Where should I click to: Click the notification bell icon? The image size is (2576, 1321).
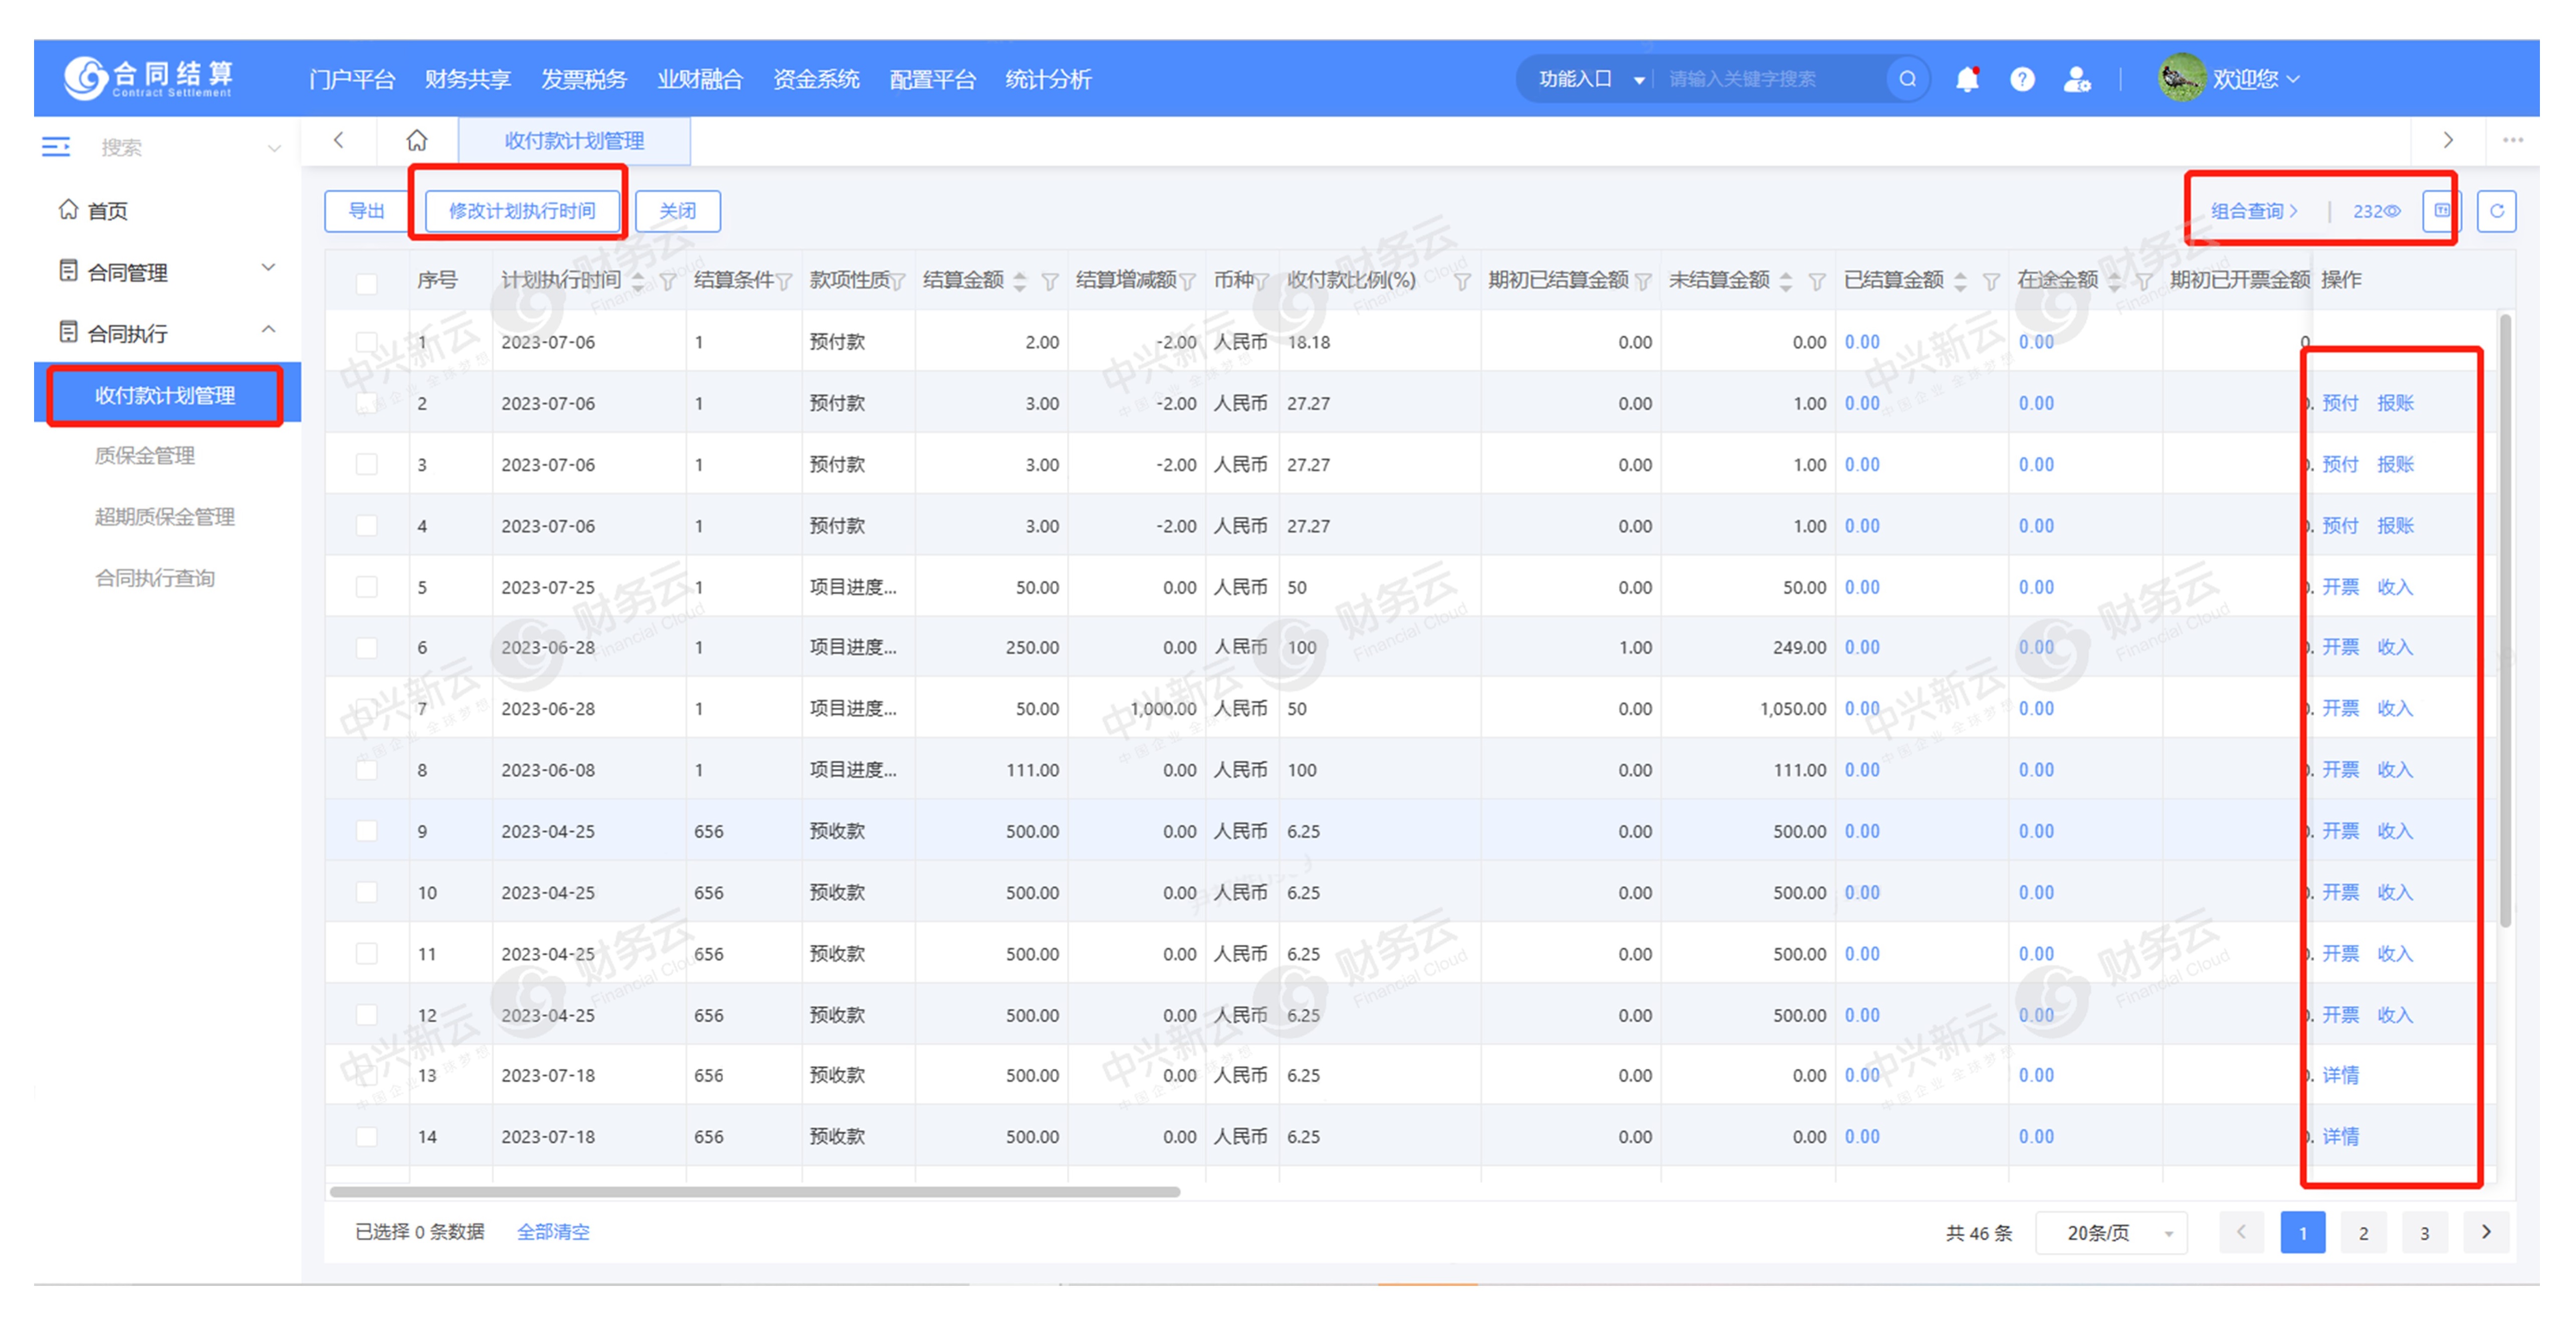pos(1966,79)
